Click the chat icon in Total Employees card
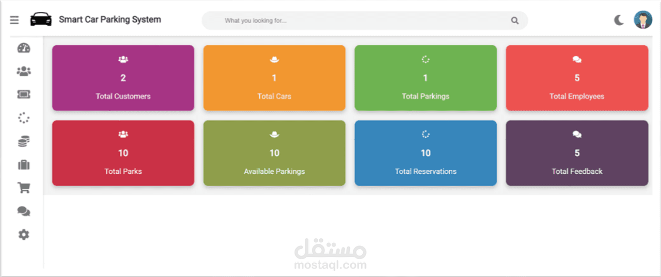 577,59
